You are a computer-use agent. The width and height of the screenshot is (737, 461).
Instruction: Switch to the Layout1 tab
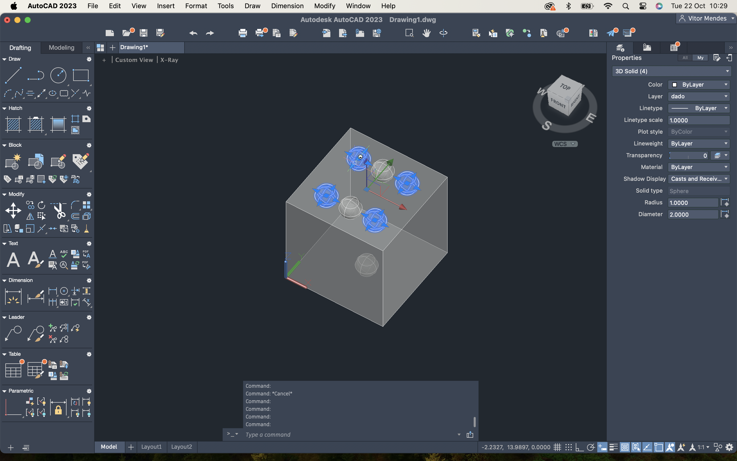coord(151,447)
